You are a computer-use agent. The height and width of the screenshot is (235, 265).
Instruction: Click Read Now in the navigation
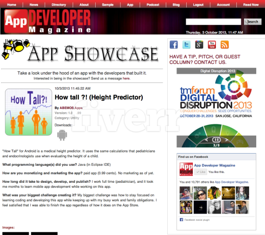[251, 5]
